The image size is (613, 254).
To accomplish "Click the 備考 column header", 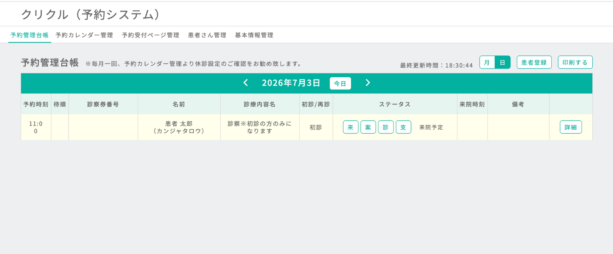I will (x=518, y=104).
